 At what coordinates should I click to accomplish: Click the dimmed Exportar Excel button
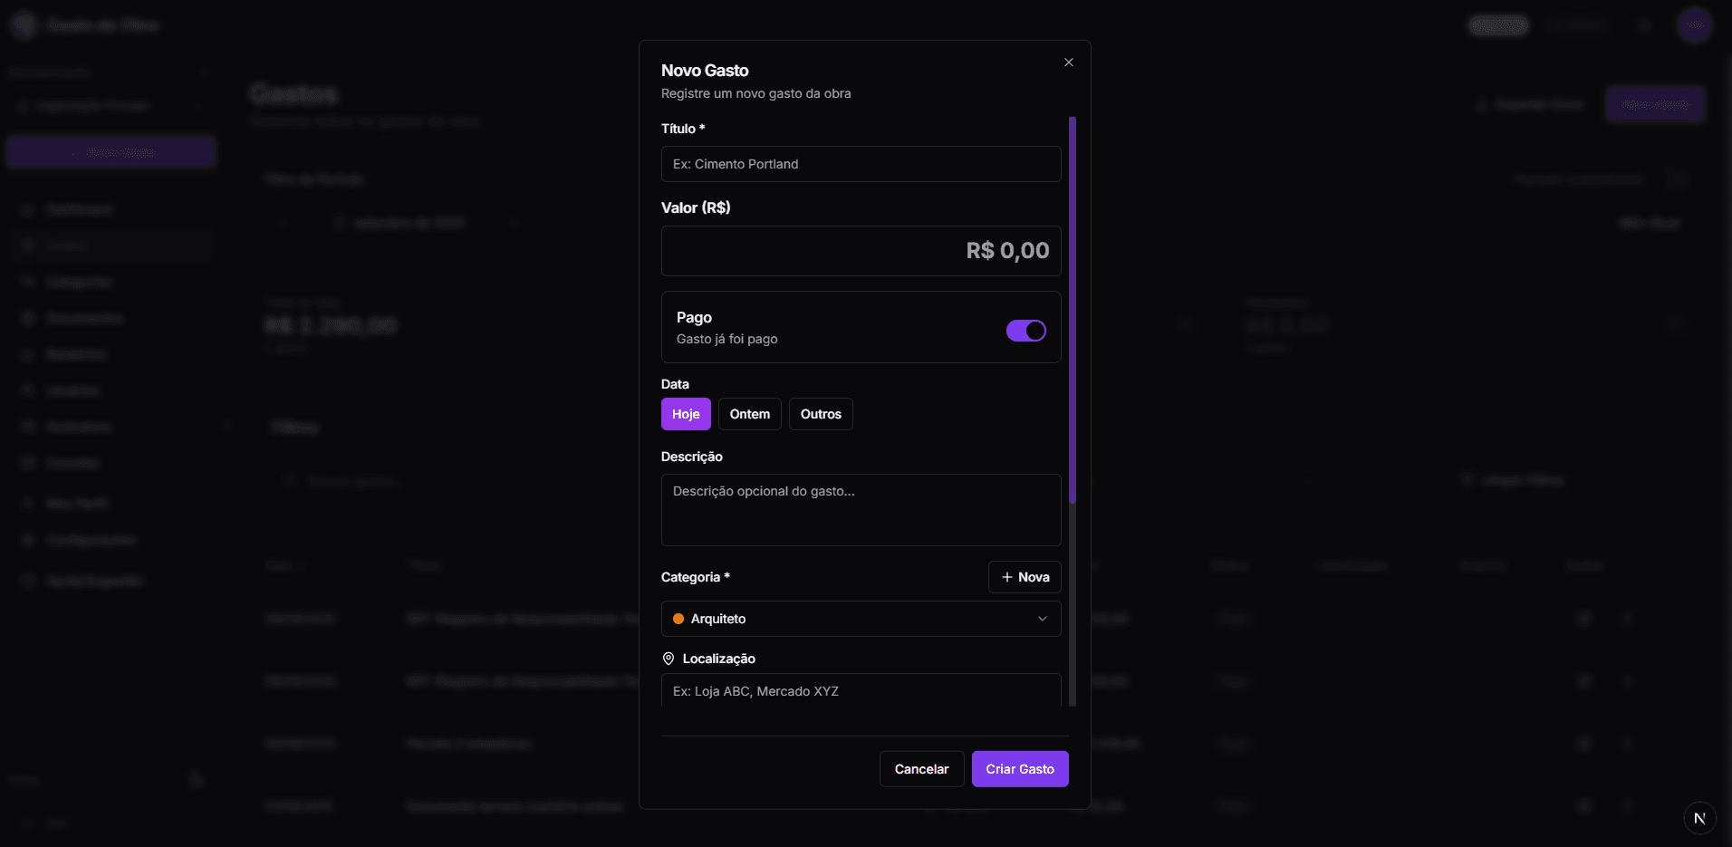point(1533,105)
